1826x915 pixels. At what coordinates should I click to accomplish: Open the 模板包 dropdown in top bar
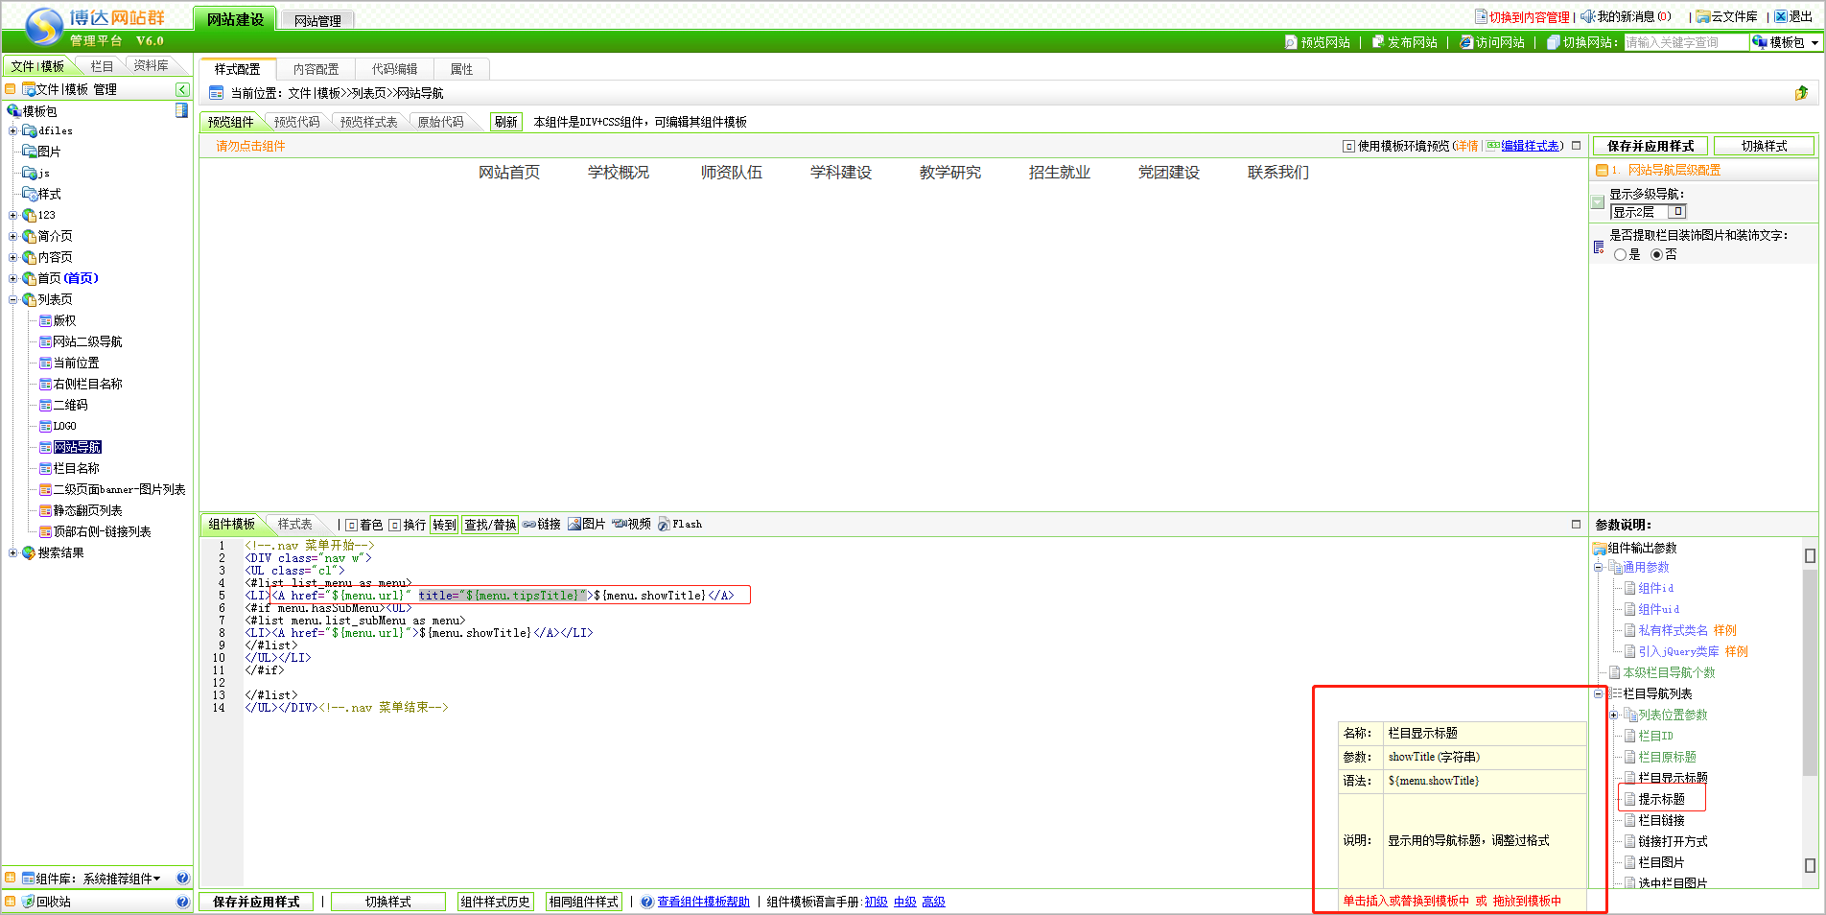(x=1786, y=42)
